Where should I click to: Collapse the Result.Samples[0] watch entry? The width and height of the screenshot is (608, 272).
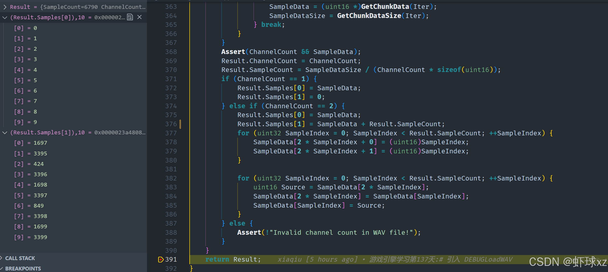coord(5,17)
